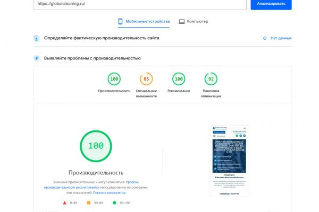Click the mobile phone icon in tabs
Viewport: 319px width, 212px height.
(121, 22)
